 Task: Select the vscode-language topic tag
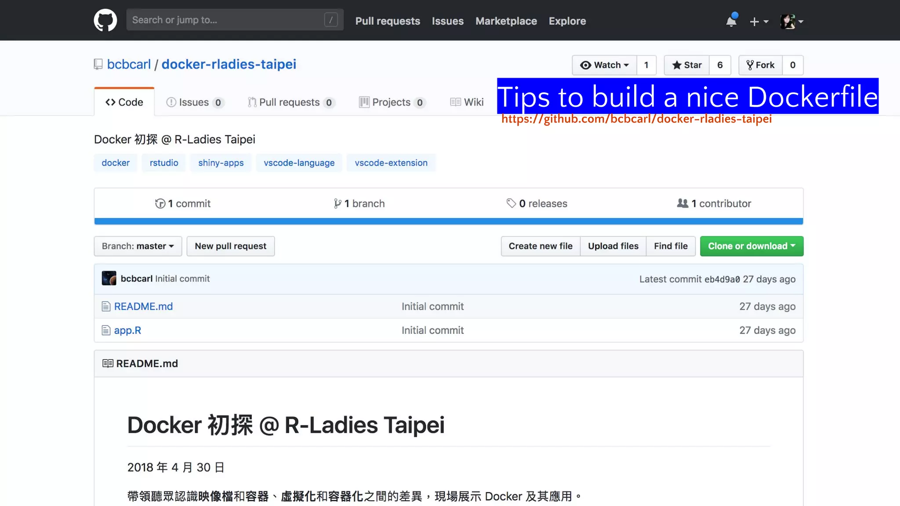click(299, 163)
